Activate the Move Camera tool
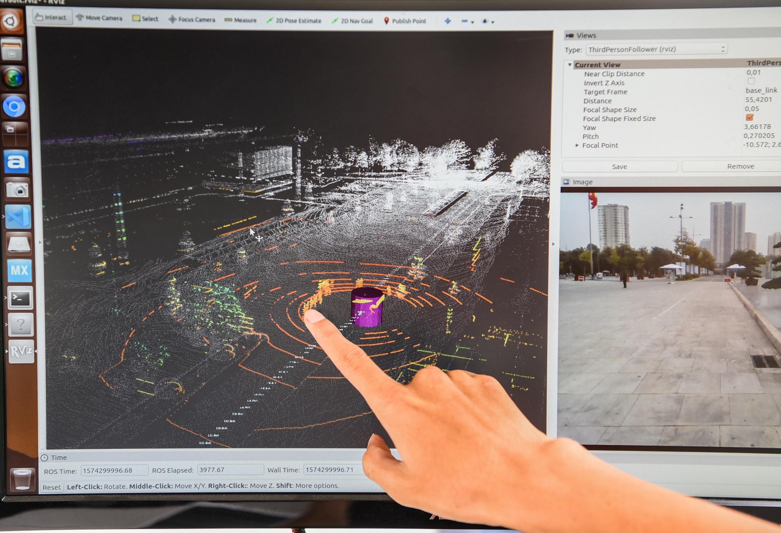The width and height of the screenshot is (781, 533). click(99, 18)
